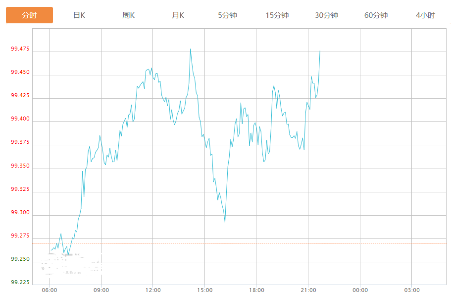
Task: Select the 15分钟 interval tab
Action: [x=277, y=15]
